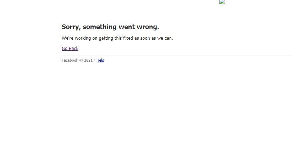
Task: Click the horizontal divider line above footer
Action: (177, 56)
